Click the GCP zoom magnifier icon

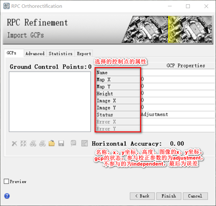point(73,143)
